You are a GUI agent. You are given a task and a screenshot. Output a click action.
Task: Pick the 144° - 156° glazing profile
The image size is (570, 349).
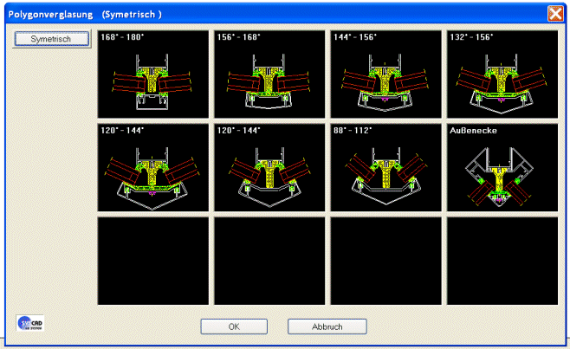385,79
